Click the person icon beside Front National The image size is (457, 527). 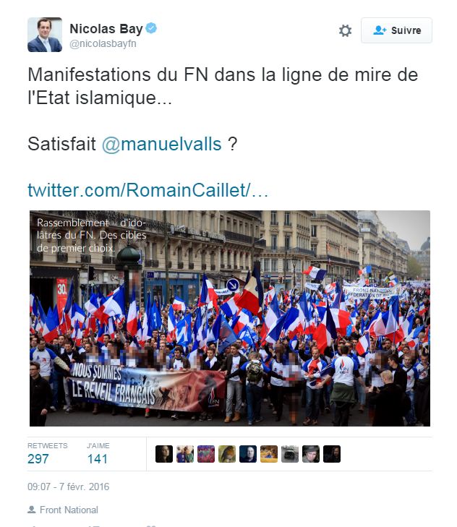[x=32, y=510]
